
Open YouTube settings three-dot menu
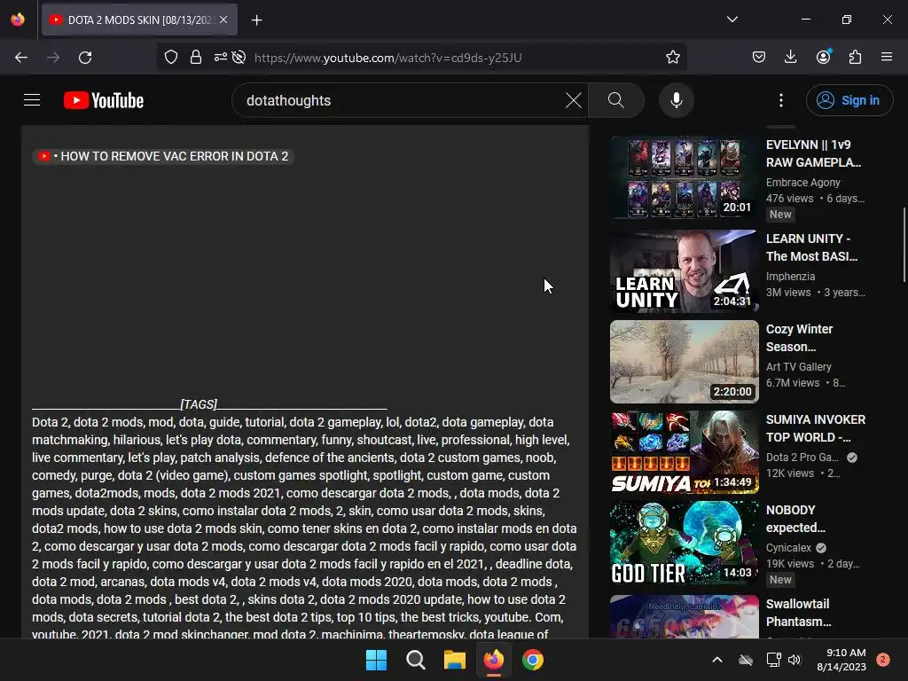(x=781, y=100)
